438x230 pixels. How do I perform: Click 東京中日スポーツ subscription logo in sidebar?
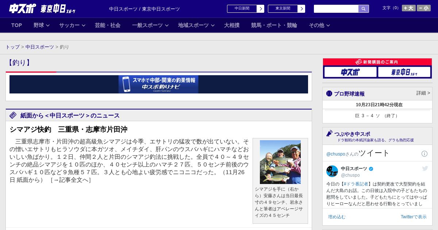tap(404, 72)
